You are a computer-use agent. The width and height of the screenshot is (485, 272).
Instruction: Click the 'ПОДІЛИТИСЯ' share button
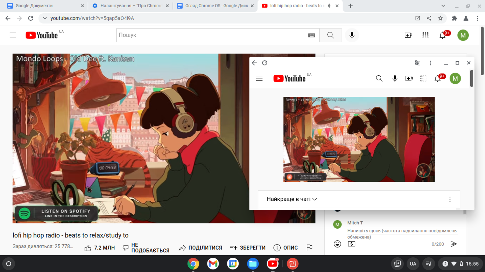pyautogui.click(x=200, y=248)
